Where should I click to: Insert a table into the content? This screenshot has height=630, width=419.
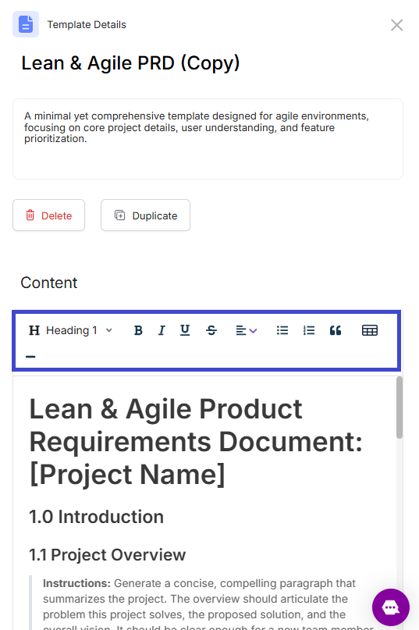[x=370, y=330]
